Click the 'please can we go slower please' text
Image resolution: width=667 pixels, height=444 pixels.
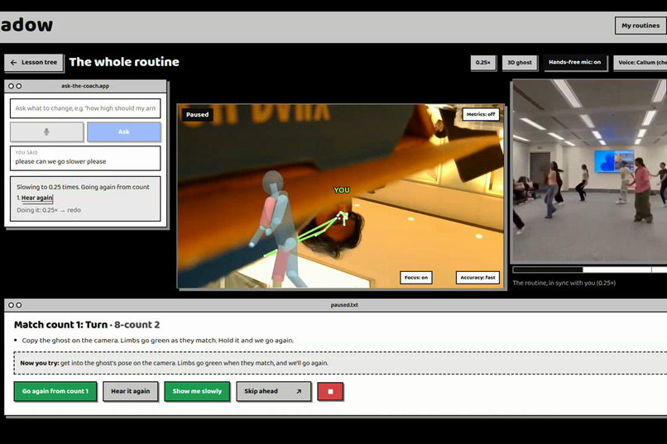pyautogui.click(x=61, y=161)
